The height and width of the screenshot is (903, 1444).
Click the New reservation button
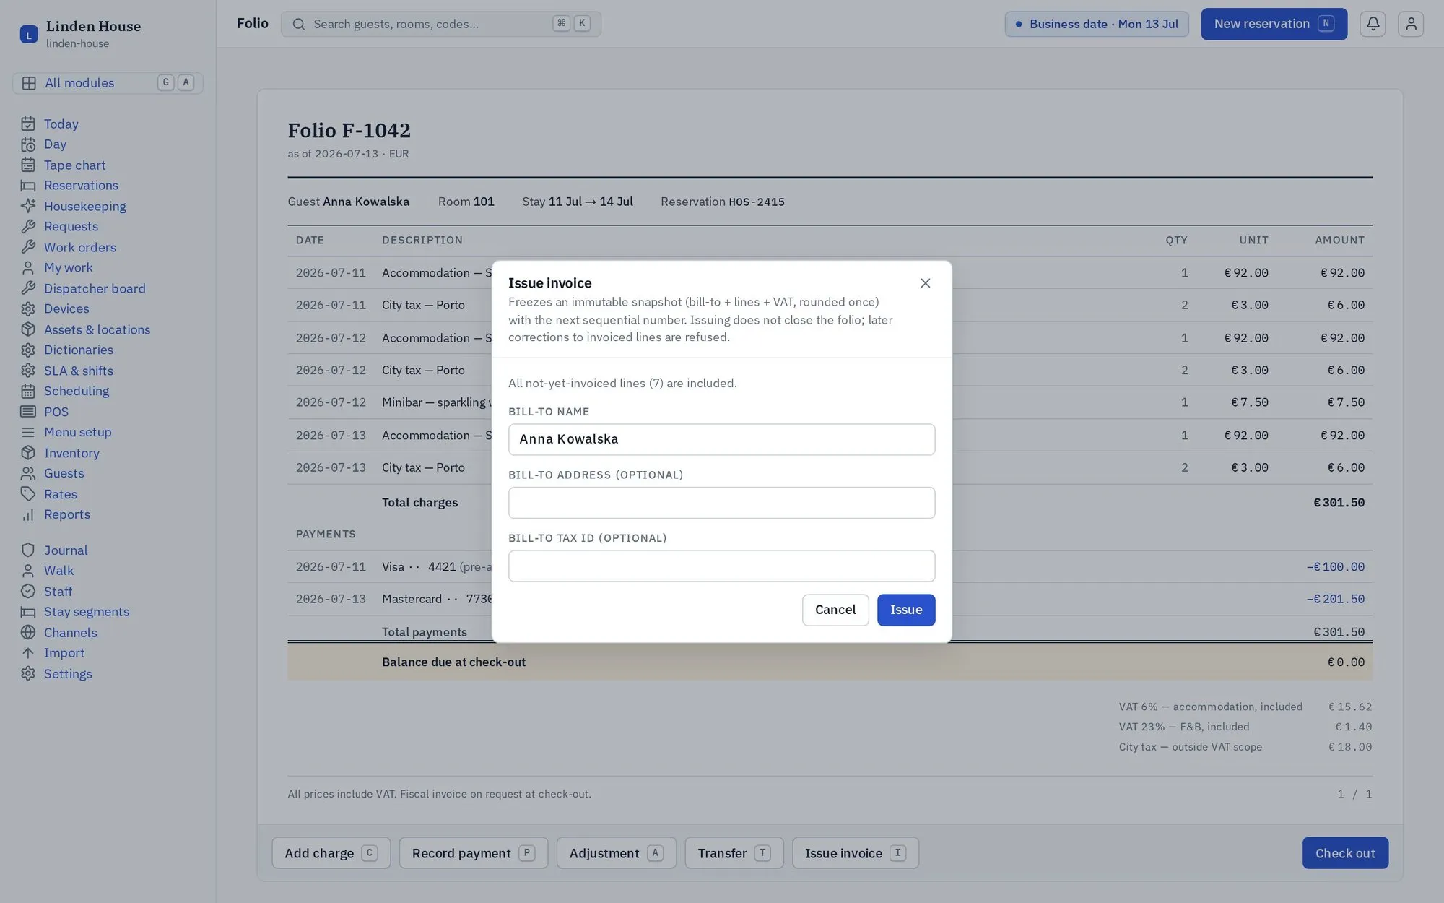coord(1274,24)
